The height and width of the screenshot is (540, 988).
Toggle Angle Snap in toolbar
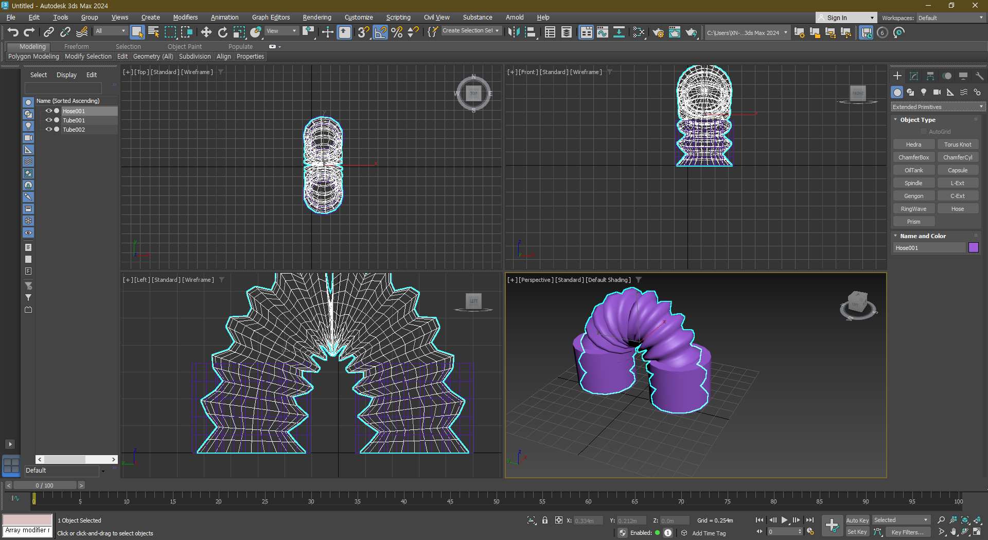380,32
